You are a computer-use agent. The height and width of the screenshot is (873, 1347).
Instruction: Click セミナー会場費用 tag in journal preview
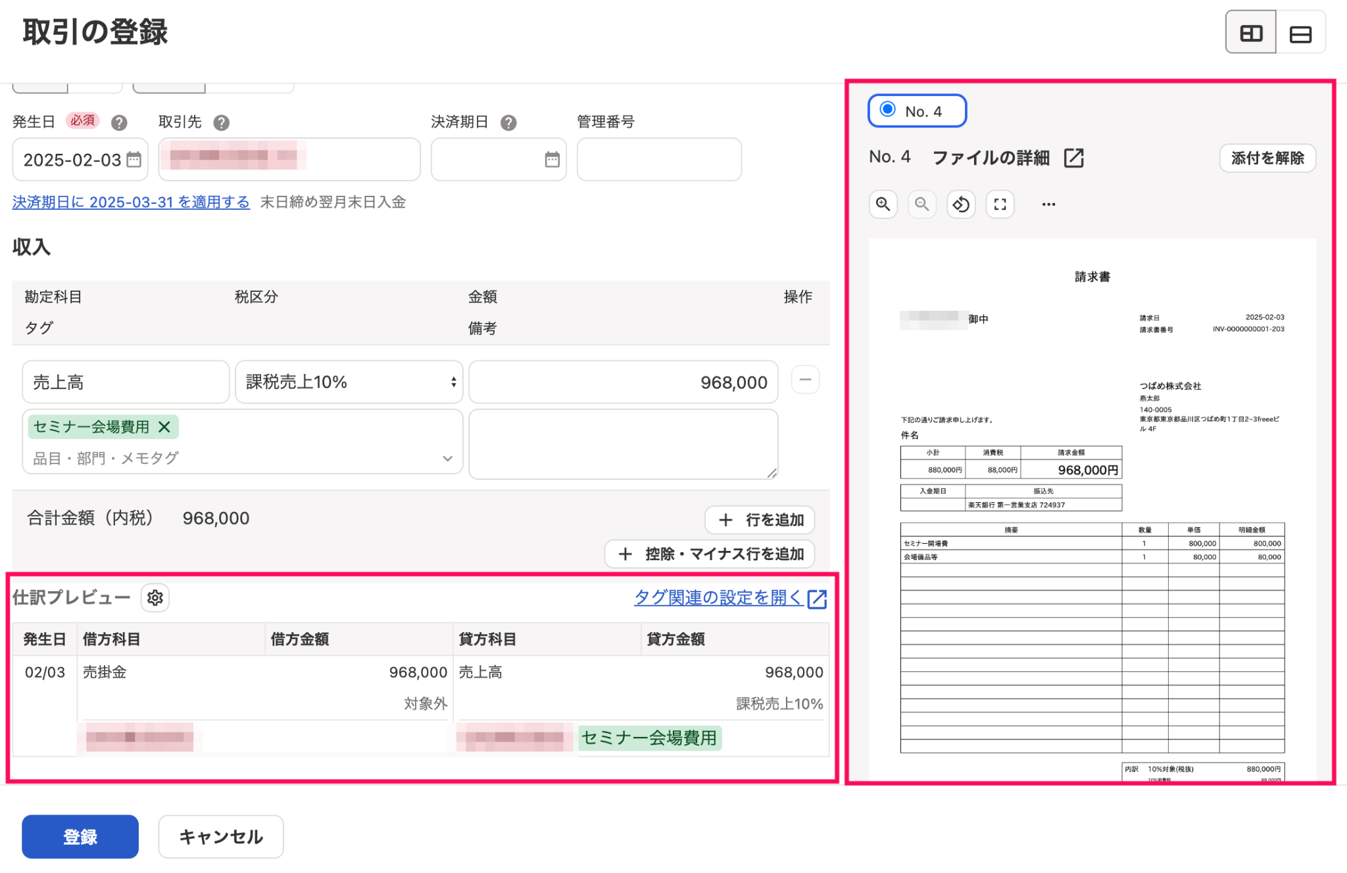pos(649,738)
